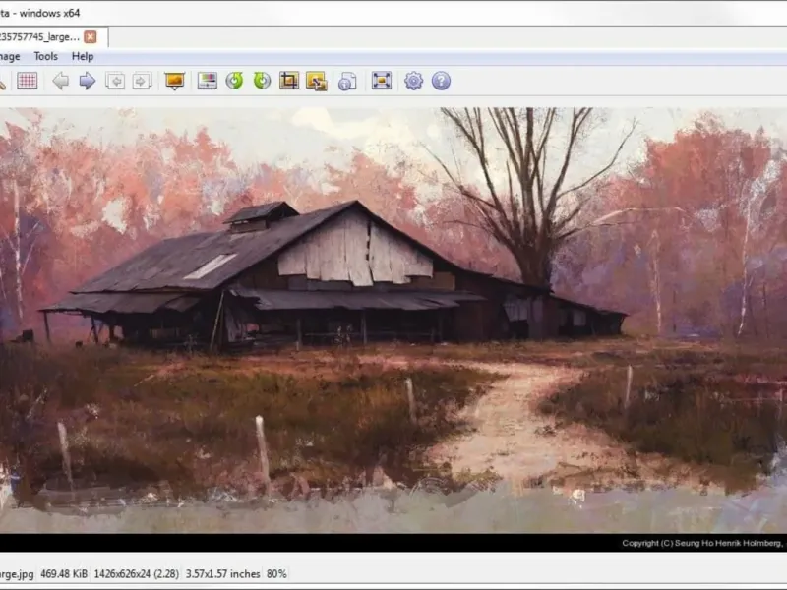Open the Tools menu
Image resolution: width=787 pixels, height=590 pixels.
coord(45,57)
